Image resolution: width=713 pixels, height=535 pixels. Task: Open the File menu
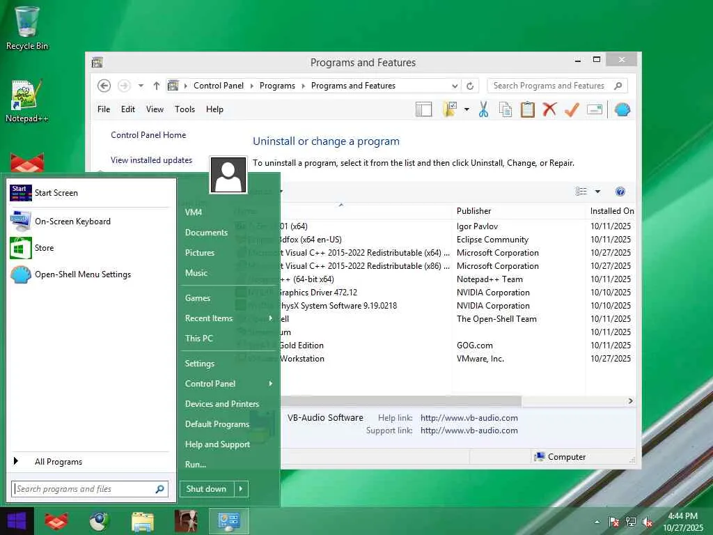104,109
